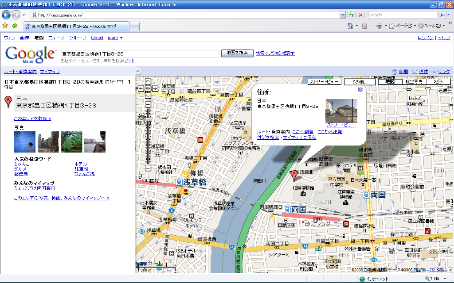
Task: Click the 地図を検索 button
Action: 237,53
